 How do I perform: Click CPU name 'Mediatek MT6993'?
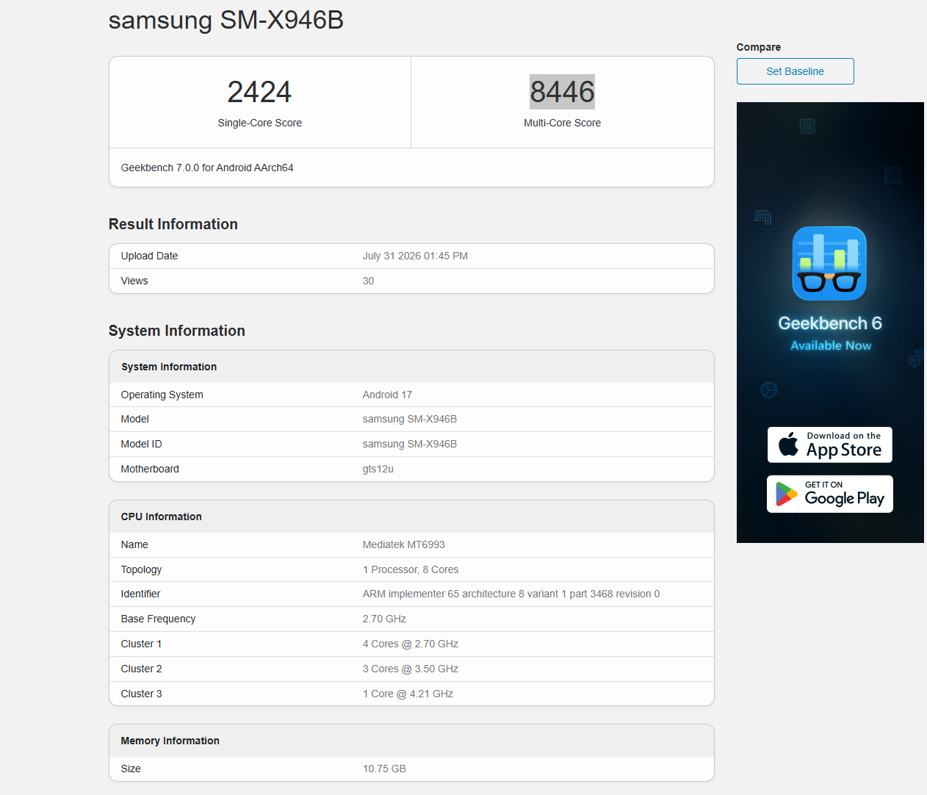404,544
